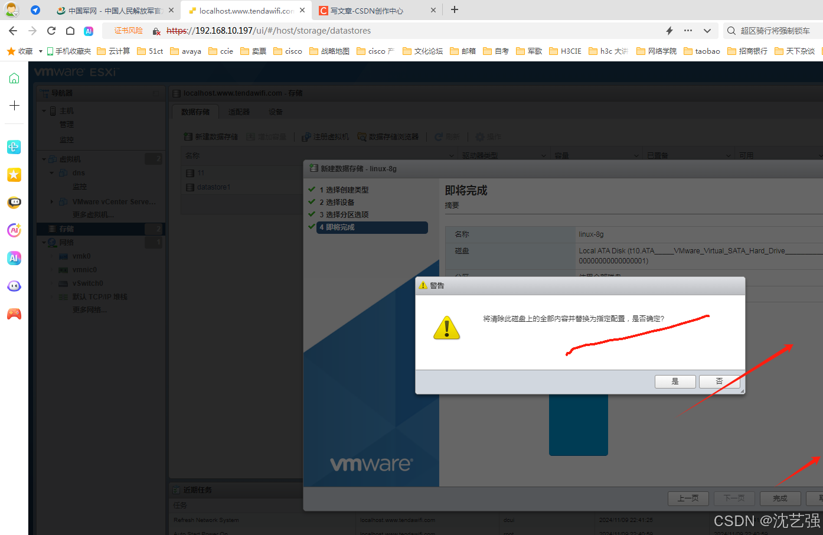Open the yellow star sidebar app
823x535 pixels.
[x=14, y=175]
